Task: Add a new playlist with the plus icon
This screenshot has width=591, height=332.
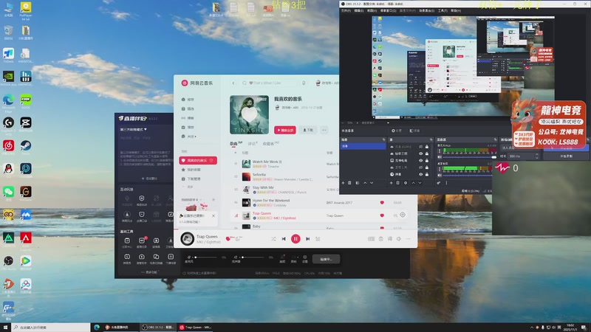Action: [x=213, y=199]
